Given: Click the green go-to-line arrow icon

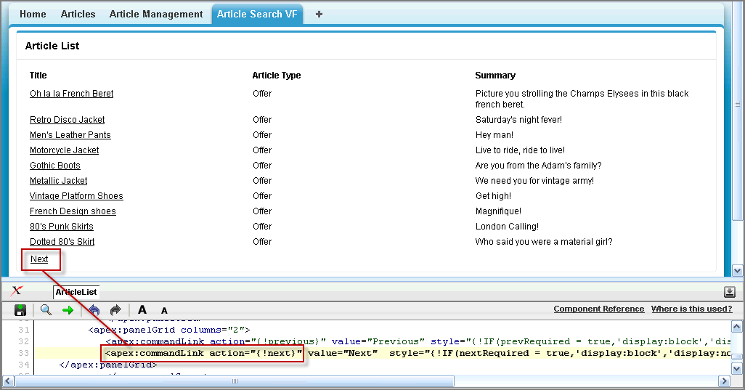Looking at the screenshot, I should click(68, 310).
